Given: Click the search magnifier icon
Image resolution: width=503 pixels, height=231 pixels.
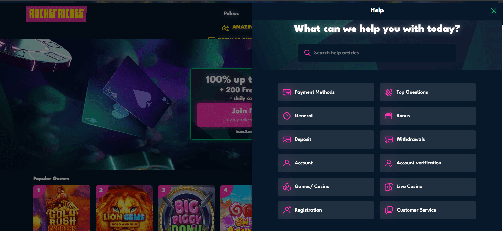Looking at the screenshot, I should pos(307,53).
